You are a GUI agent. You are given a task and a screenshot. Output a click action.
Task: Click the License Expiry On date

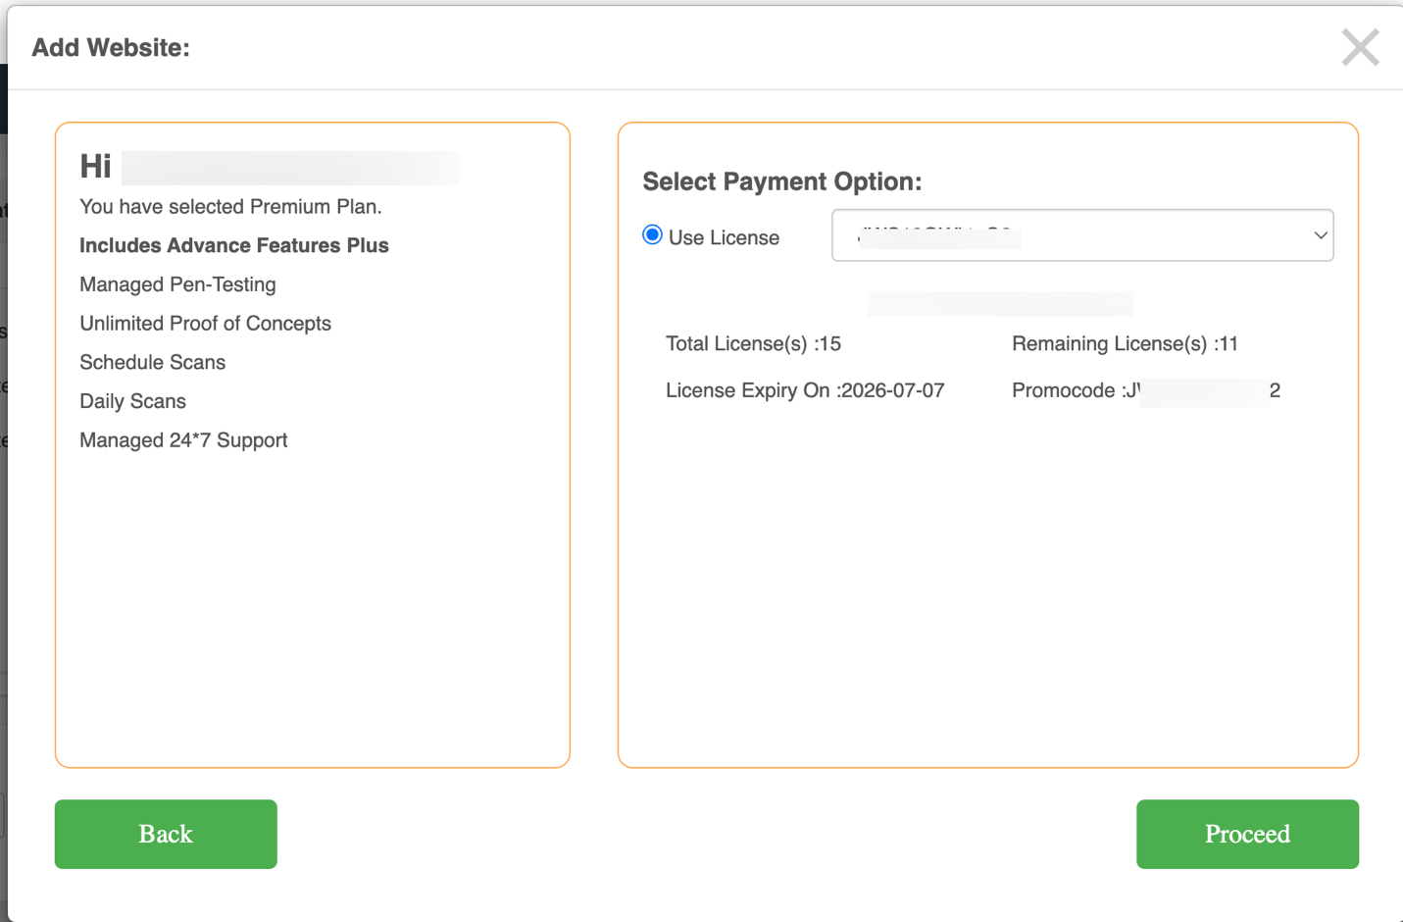pyautogui.click(x=805, y=389)
